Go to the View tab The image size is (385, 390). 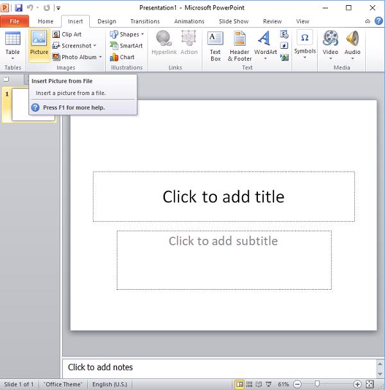click(302, 21)
